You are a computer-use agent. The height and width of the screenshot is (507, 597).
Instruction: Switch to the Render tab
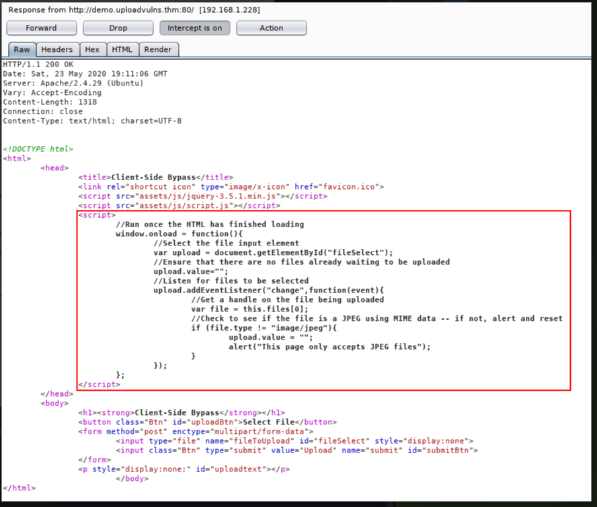[158, 50]
